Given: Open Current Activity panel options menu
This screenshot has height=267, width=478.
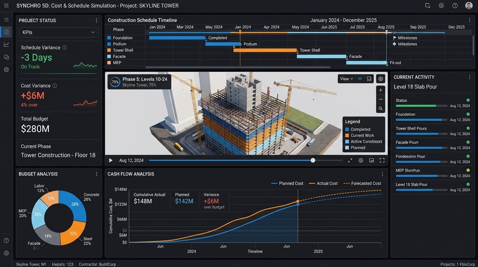Looking at the screenshot, I should pyautogui.click(x=470, y=77).
